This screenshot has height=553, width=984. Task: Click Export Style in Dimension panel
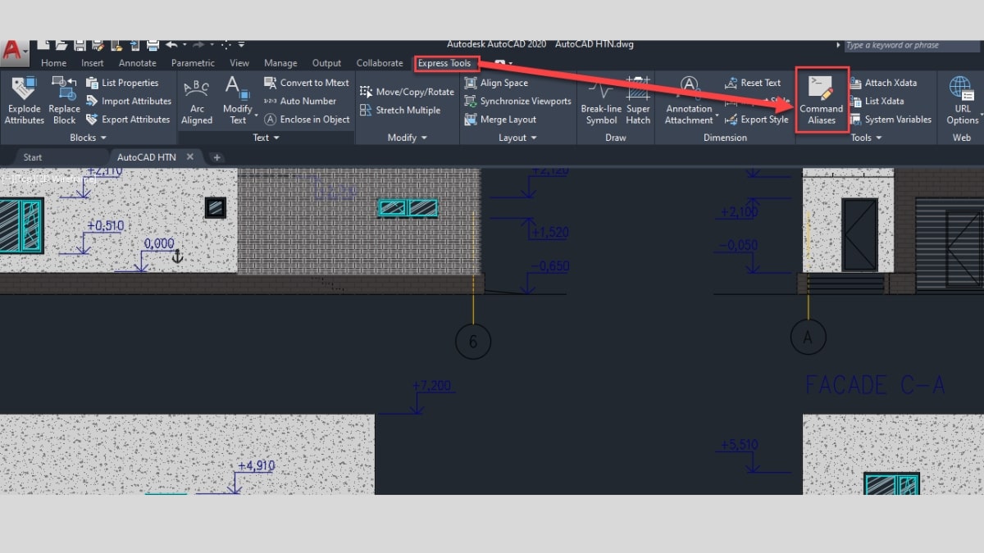pos(757,120)
